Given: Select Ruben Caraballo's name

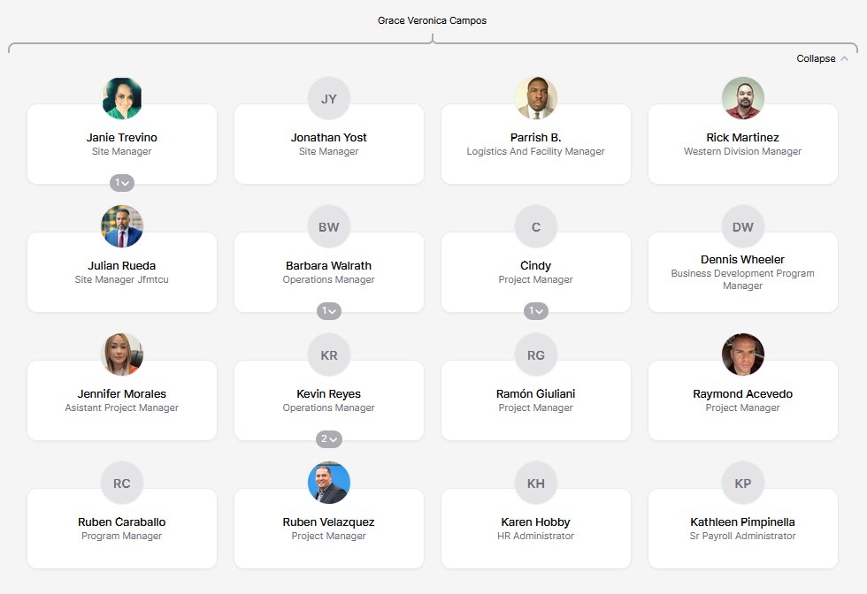Looking at the screenshot, I should click(122, 522).
